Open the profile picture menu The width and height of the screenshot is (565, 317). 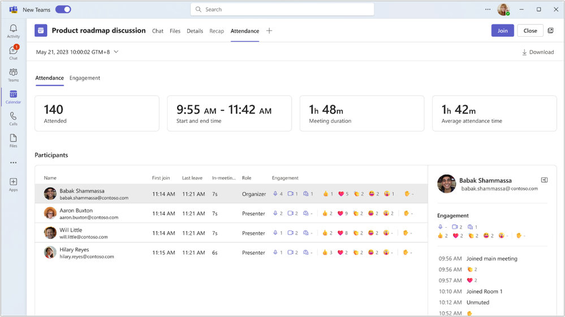click(503, 10)
